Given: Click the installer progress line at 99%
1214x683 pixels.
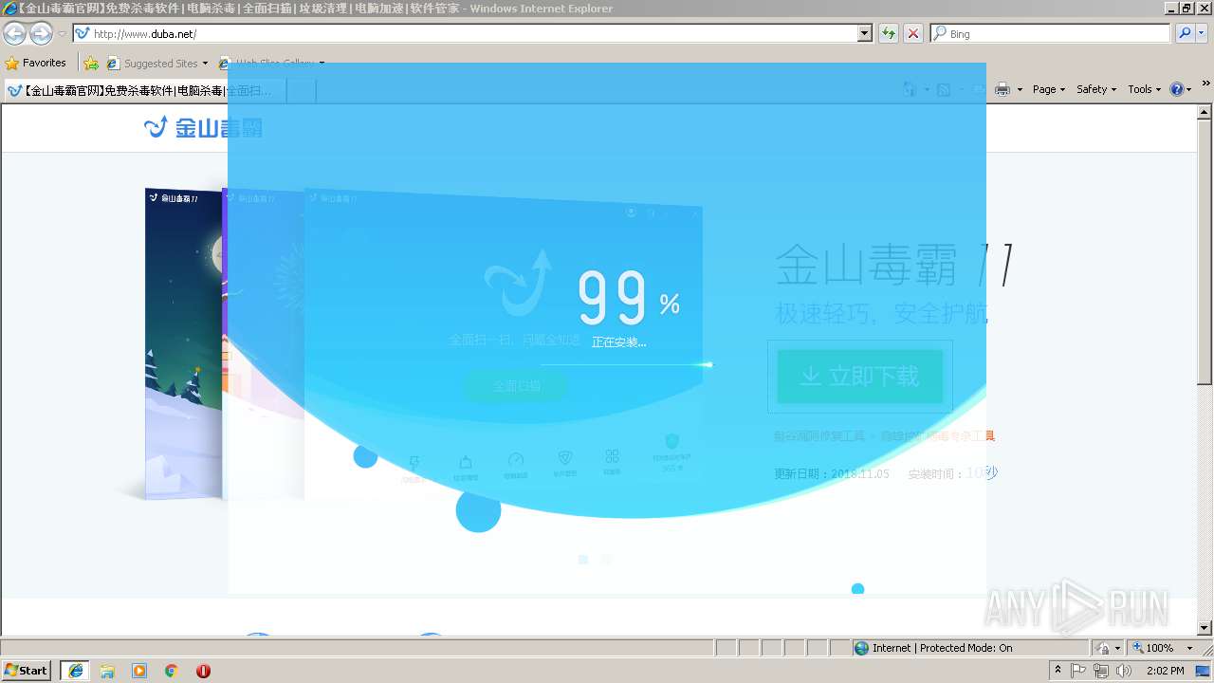Looking at the screenshot, I should pos(626,364).
